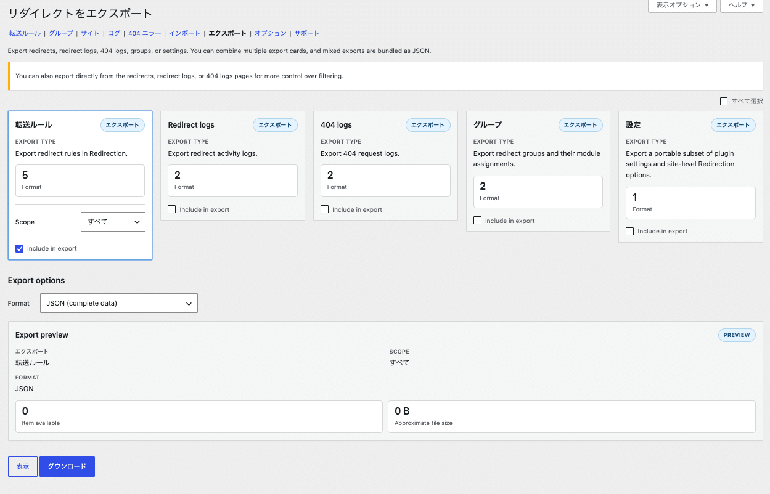Screen dimensions: 770x494
Task: Check Include in export on 設定 card
Action: click(630, 232)
